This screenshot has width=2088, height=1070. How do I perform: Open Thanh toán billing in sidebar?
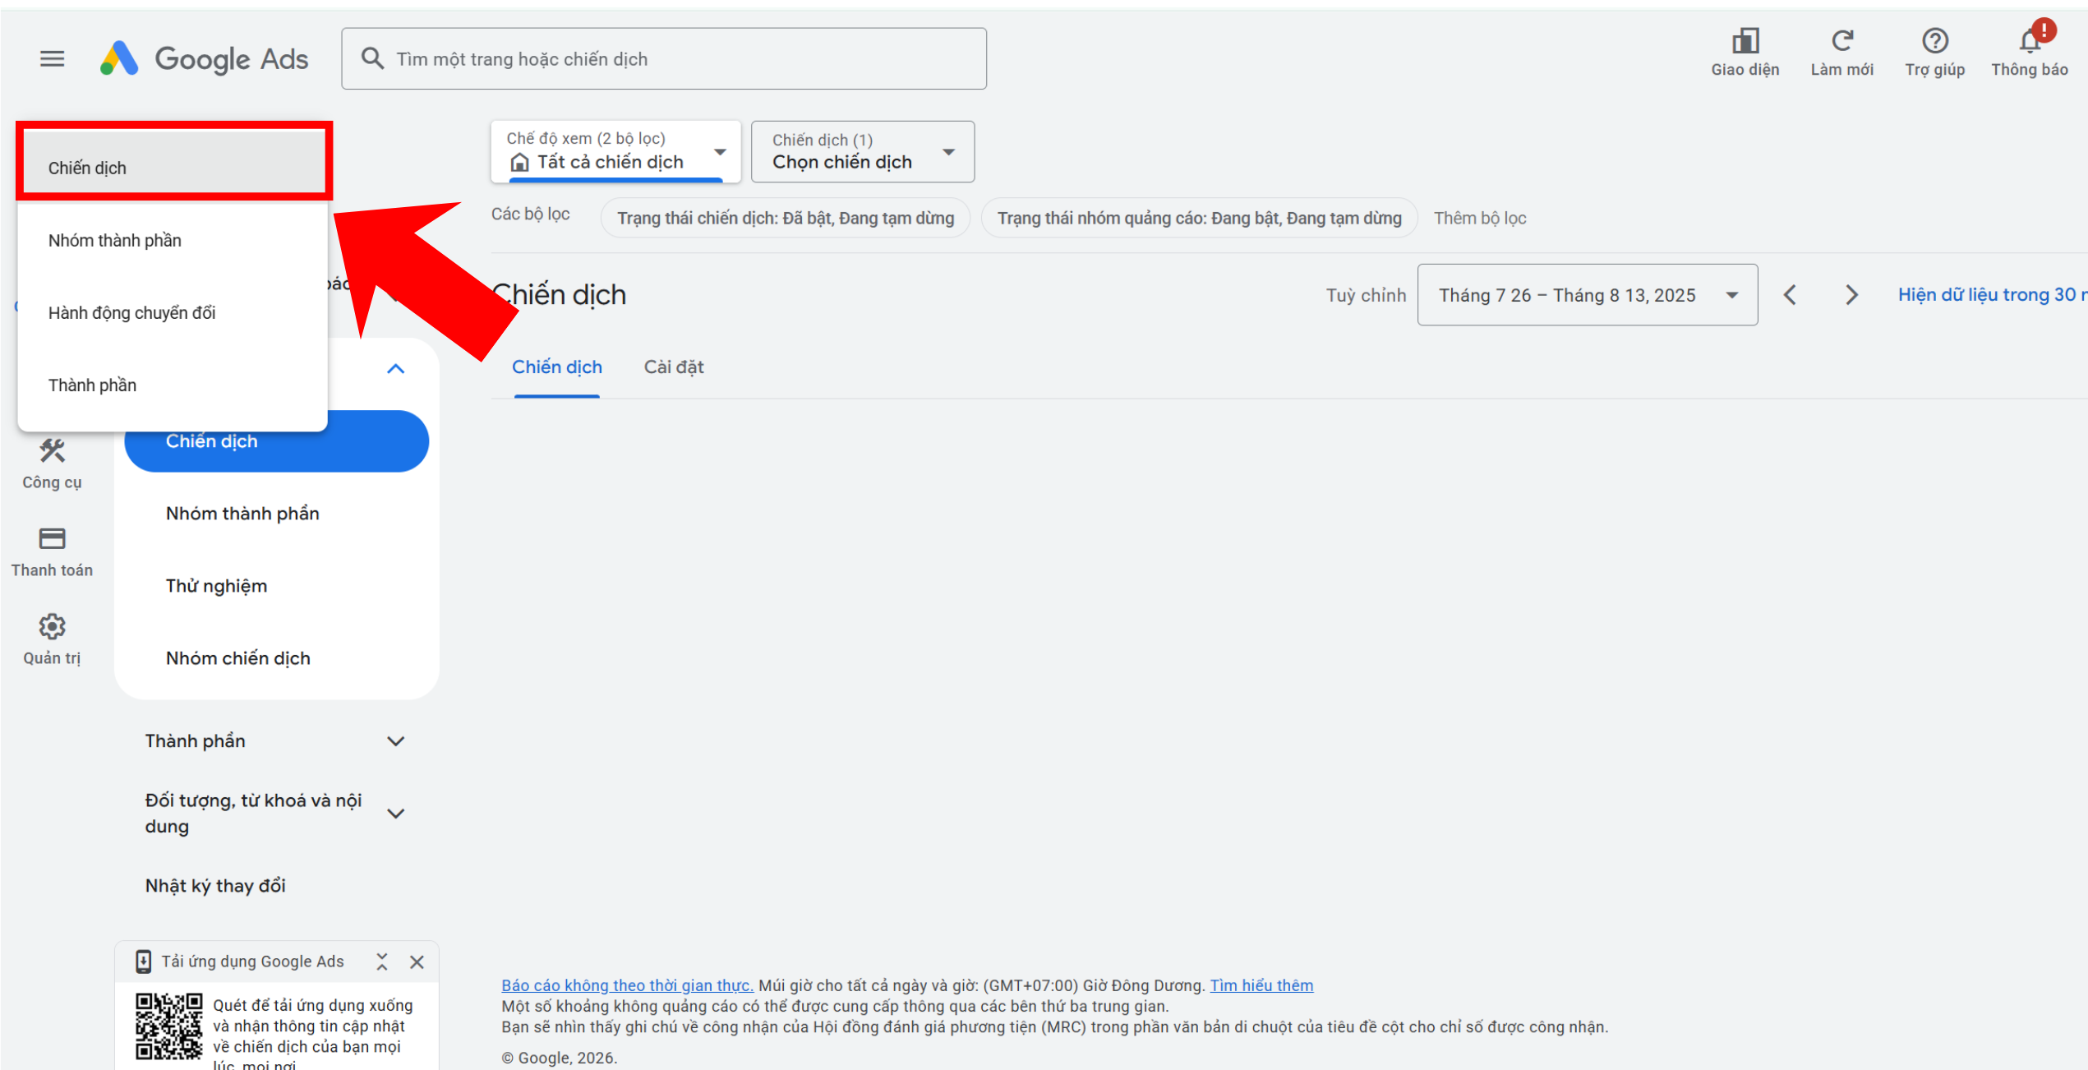tap(52, 552)
